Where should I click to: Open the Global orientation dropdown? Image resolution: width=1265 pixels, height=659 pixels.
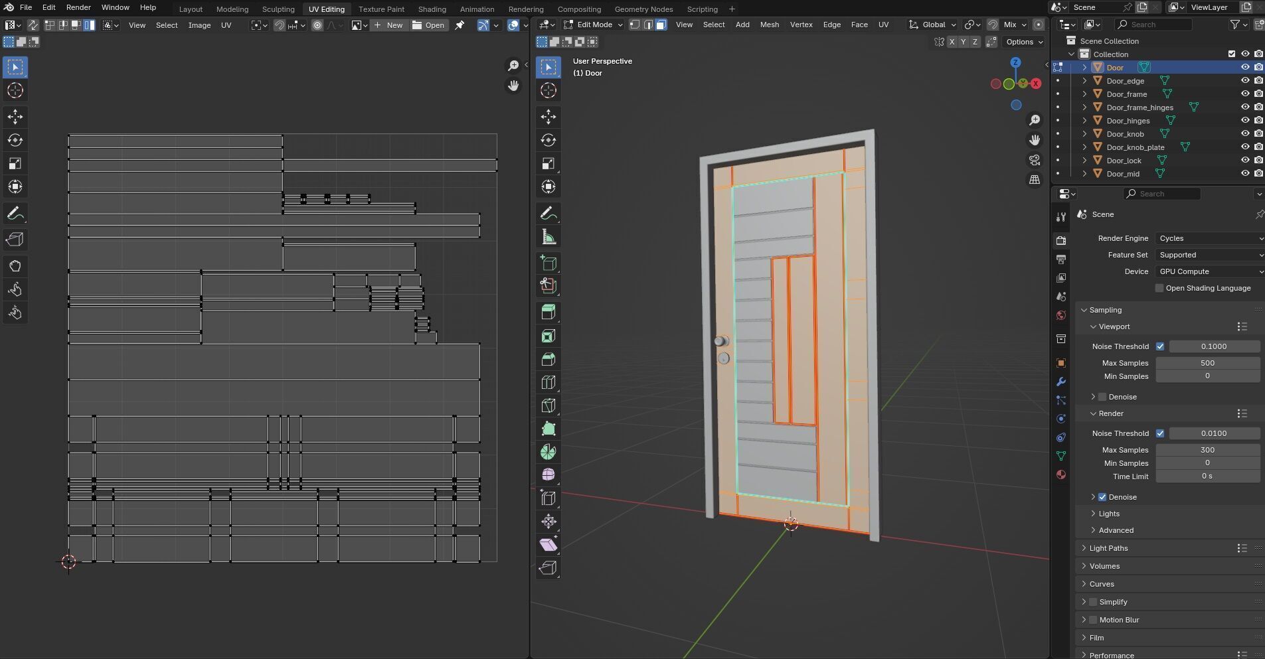(x=932, y=25)
